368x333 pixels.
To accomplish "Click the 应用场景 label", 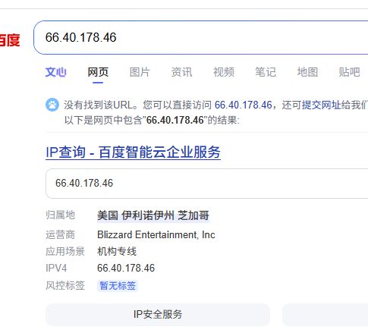I will [x=65, y=252].
